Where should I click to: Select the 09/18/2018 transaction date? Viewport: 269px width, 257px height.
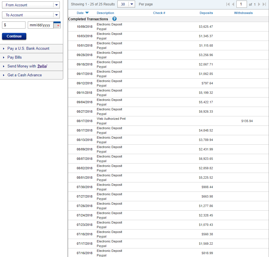click(x=85, y=64)
